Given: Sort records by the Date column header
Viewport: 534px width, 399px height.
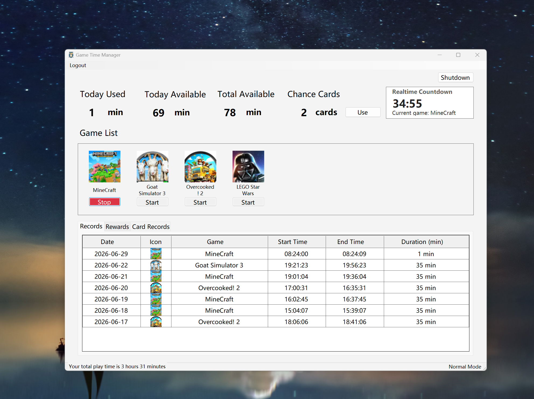Looking at the screenshot, I should [111, 242].
